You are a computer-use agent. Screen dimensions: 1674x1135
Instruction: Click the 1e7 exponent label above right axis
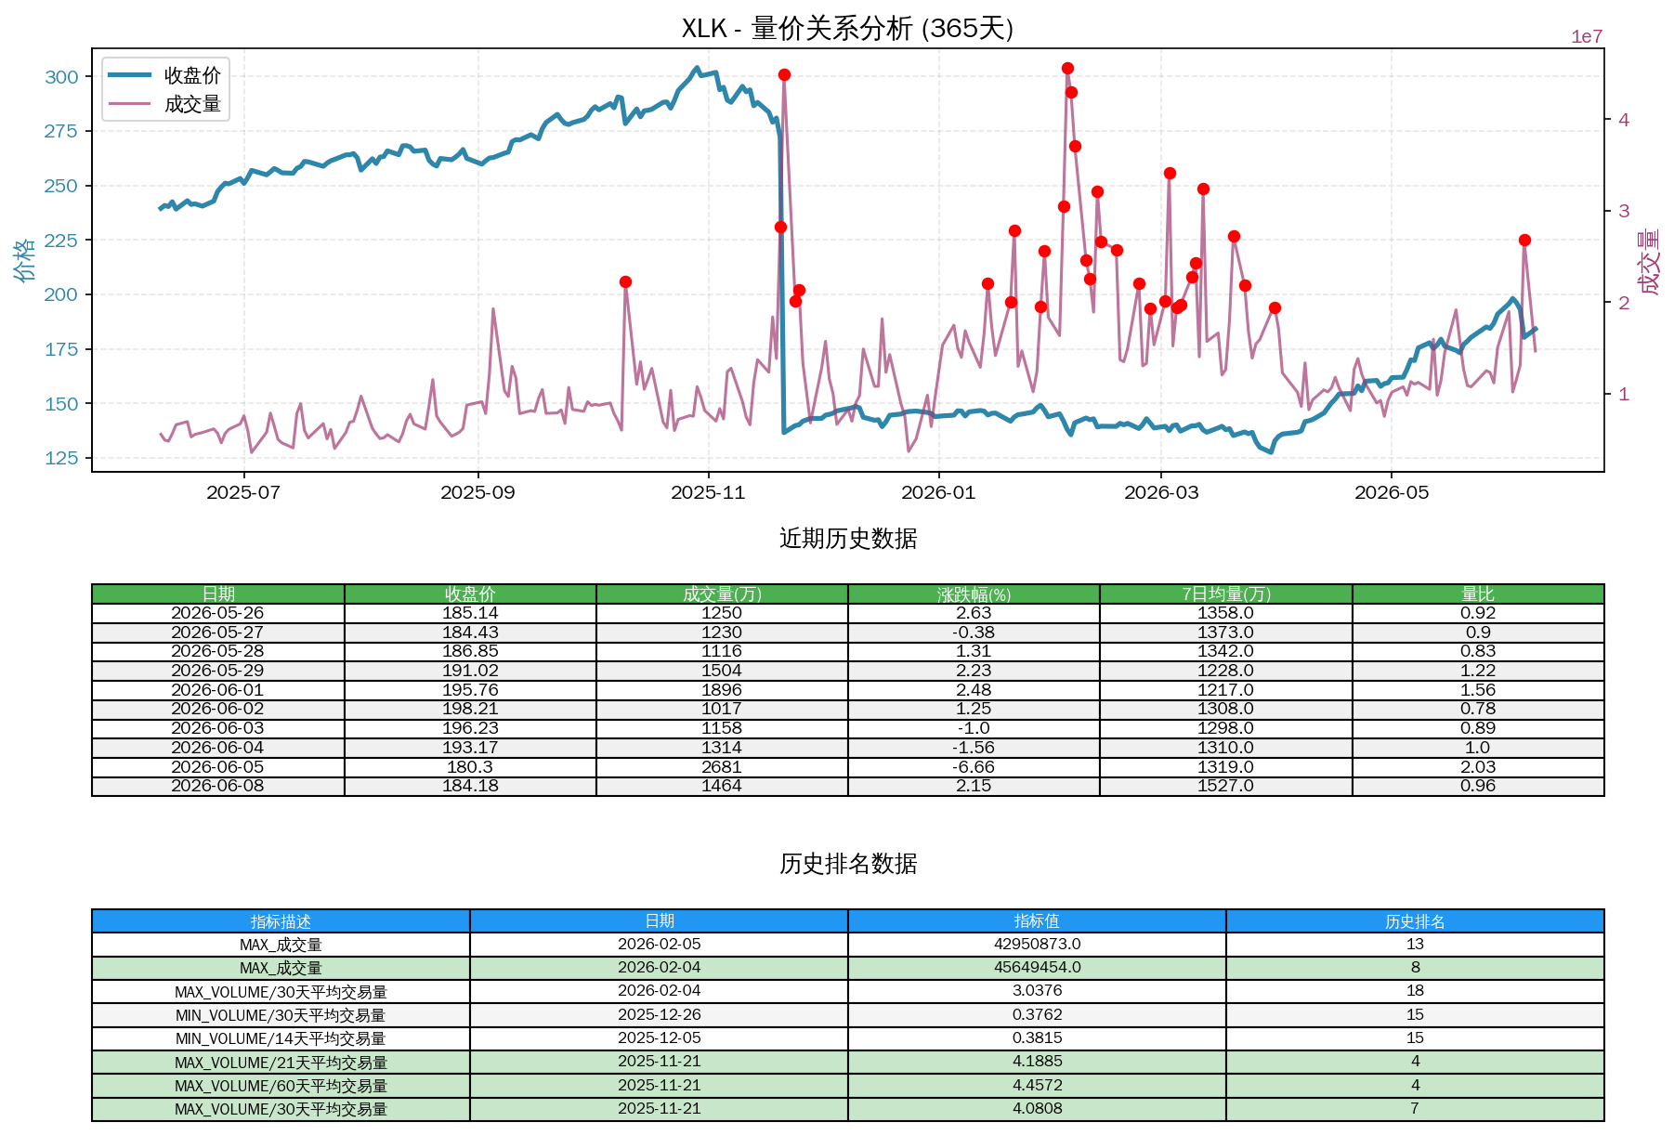point(1587,37)
